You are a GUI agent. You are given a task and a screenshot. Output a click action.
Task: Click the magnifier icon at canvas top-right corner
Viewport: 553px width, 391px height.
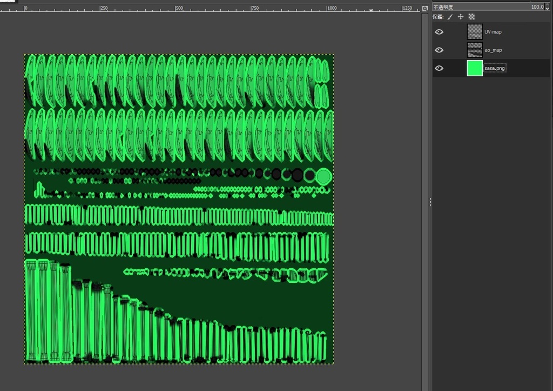pos(425,8)
